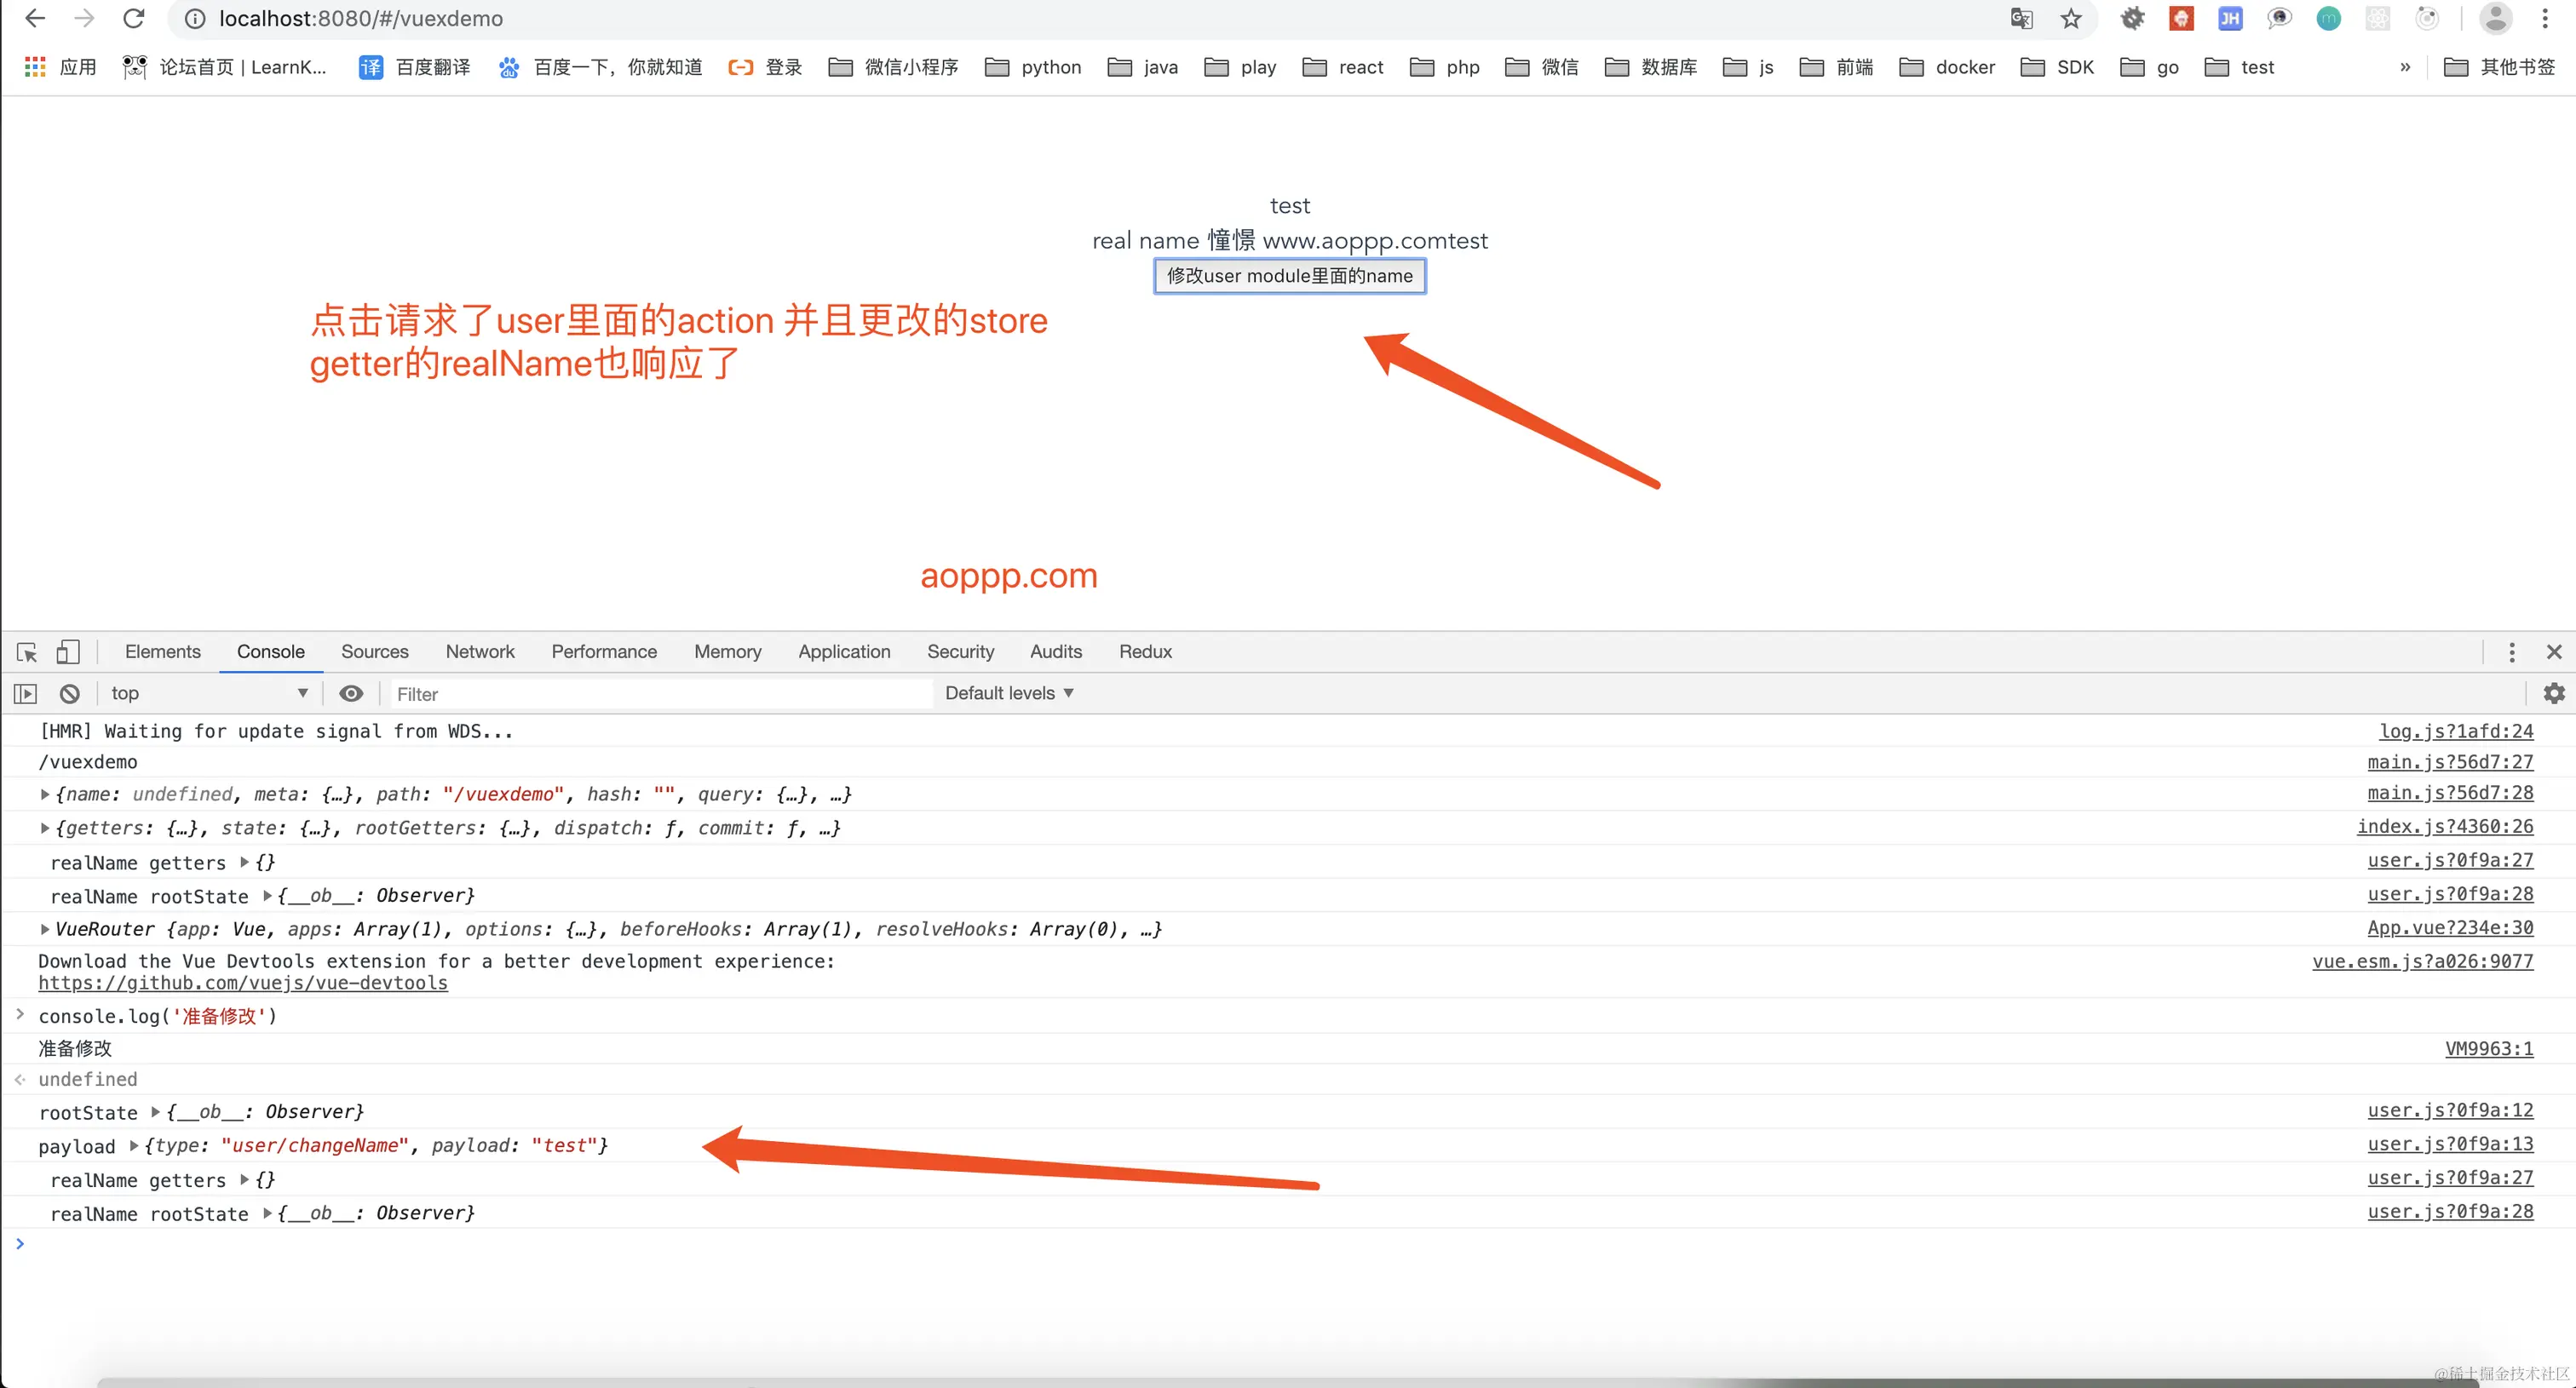
Task: Open the vue-devtools GitHub link
Action: [243, 984]
